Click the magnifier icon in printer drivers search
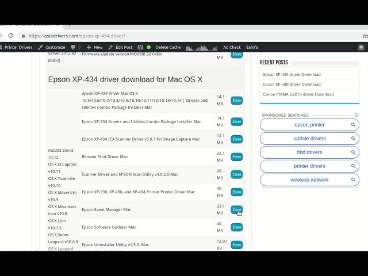The height and width of the screenshot is (276, 368). (353, 166)
